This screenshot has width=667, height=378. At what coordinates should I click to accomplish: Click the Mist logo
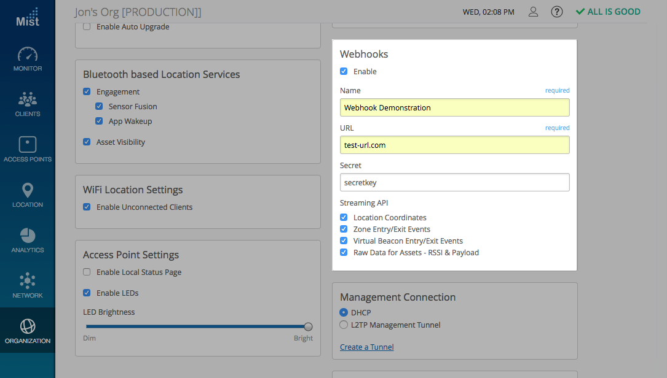point(28,17)
